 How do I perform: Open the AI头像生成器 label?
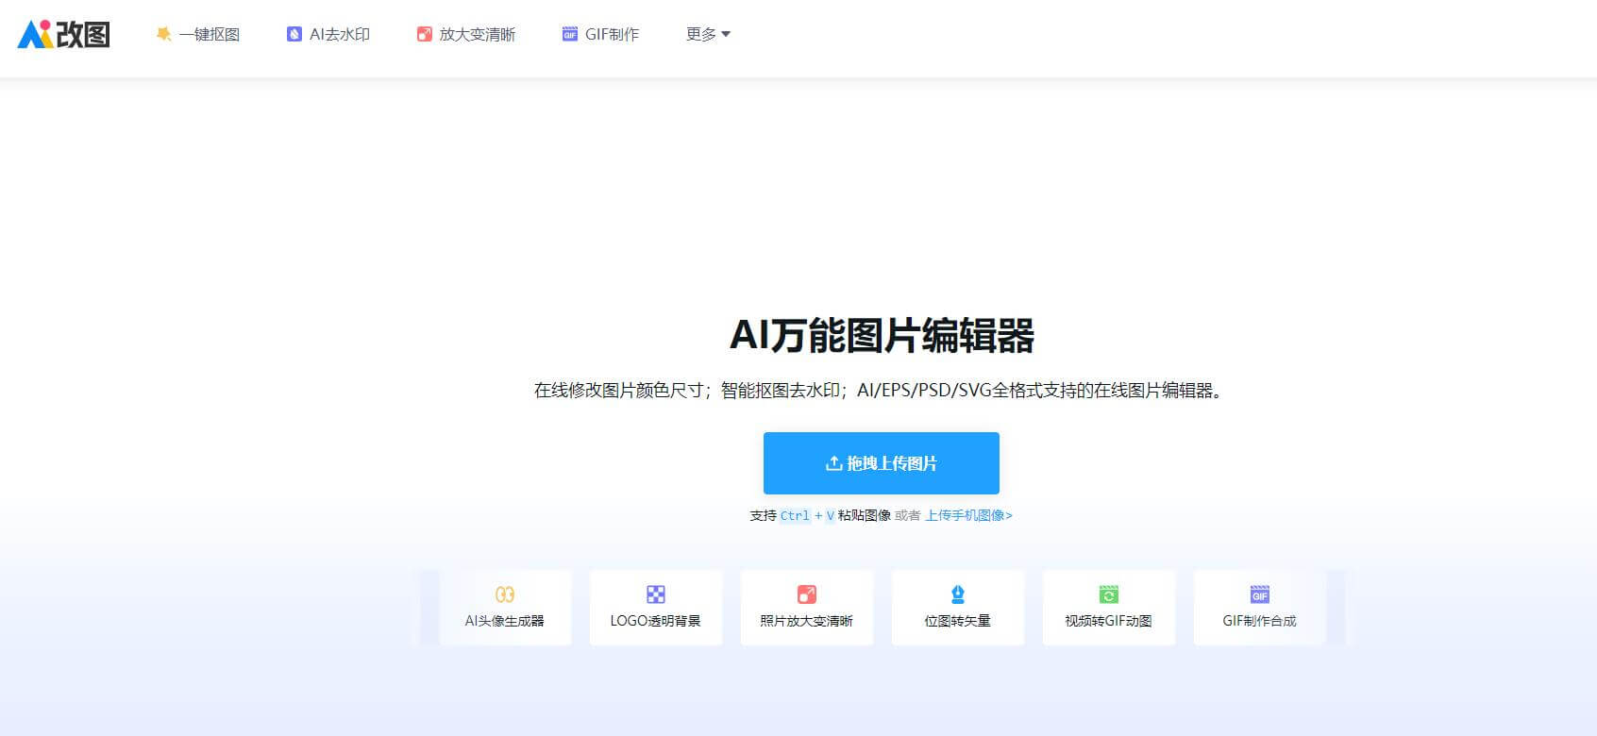point(505,621)
